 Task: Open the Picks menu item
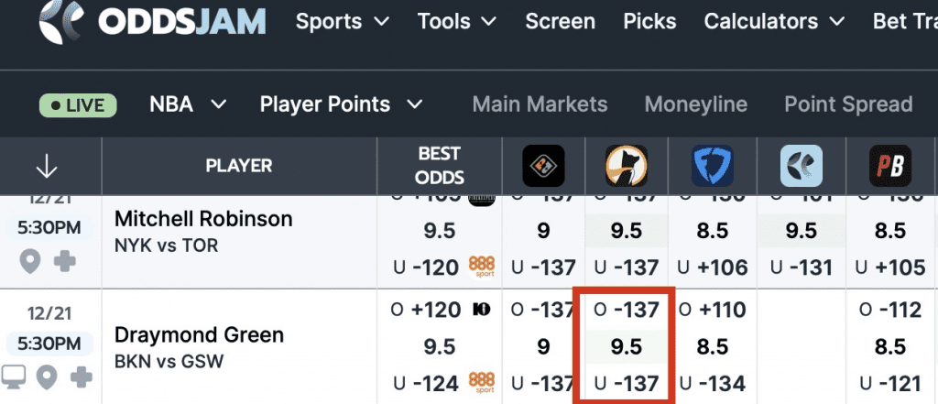[649, 21]
